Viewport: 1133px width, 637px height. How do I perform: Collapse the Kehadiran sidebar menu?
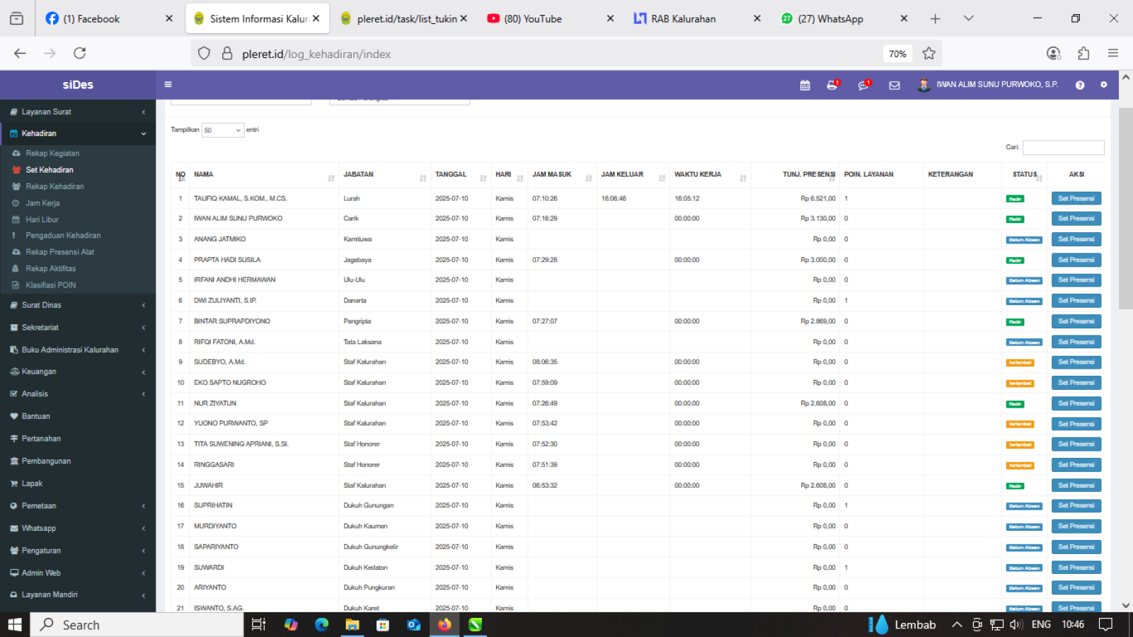point(78,133)
